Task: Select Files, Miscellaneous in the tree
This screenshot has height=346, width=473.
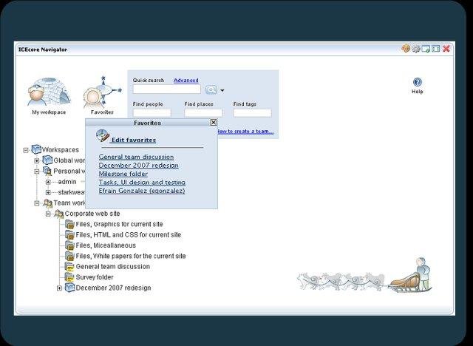Action: (x=106, y=245)
